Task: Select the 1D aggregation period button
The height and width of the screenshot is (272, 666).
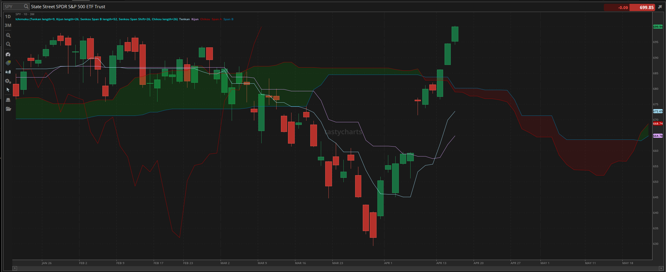Action: pos(8,17)
